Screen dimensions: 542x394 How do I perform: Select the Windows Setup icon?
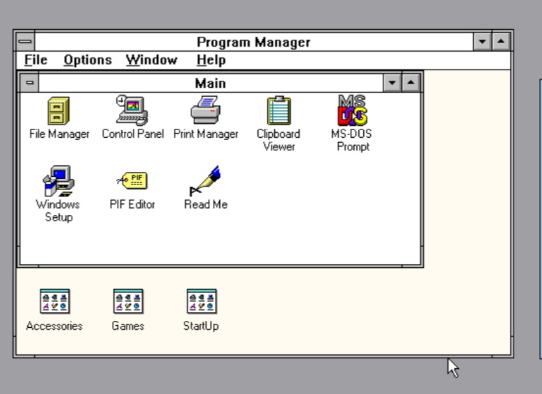point(58,181)
